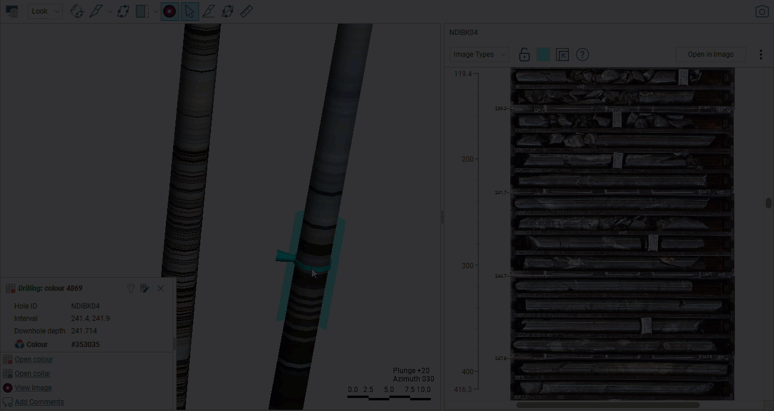Click the Plunge +20 readout in the scene
This screenshot has width=774, height=411.
pyautogui.click(x=411, y=371)
